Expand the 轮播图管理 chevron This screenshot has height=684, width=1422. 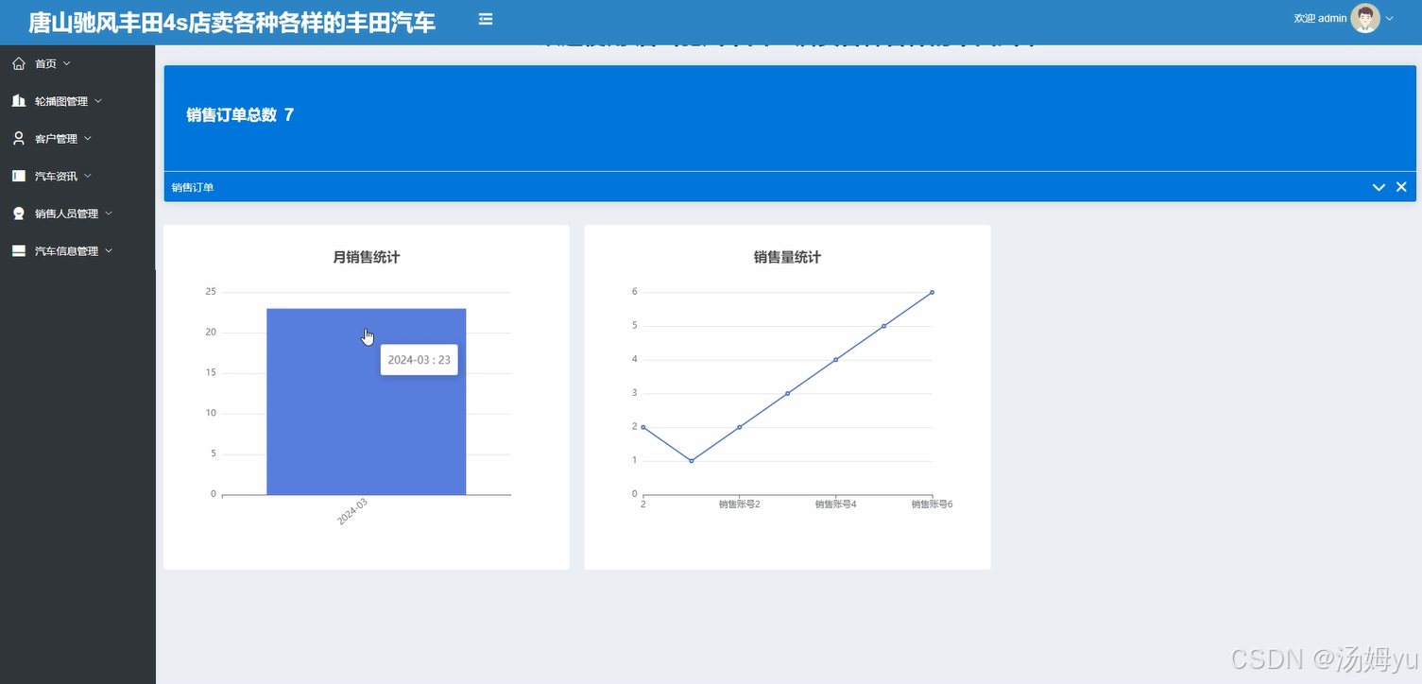coord(98,101)
